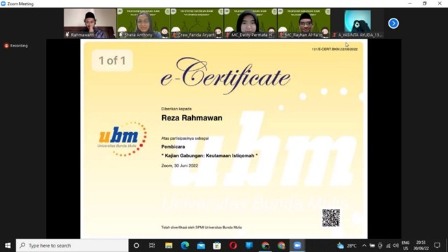The width and height of the screenshot is (448, 252).
Task: Show next participants with the blue arrow
Action: (393, 23)
